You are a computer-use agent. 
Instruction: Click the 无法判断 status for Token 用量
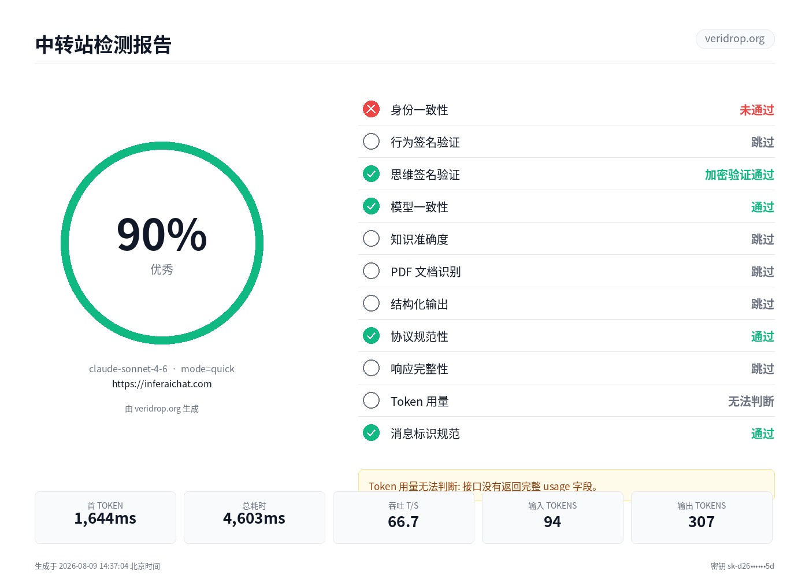pos(751,401)
